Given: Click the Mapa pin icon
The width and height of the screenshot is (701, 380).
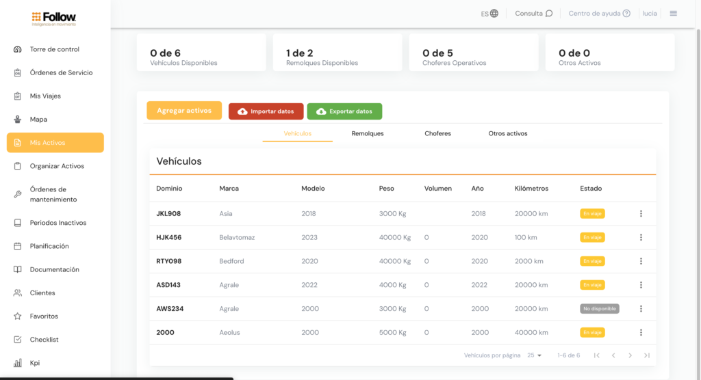Looking at the screenshot, I should click(17, 120).
